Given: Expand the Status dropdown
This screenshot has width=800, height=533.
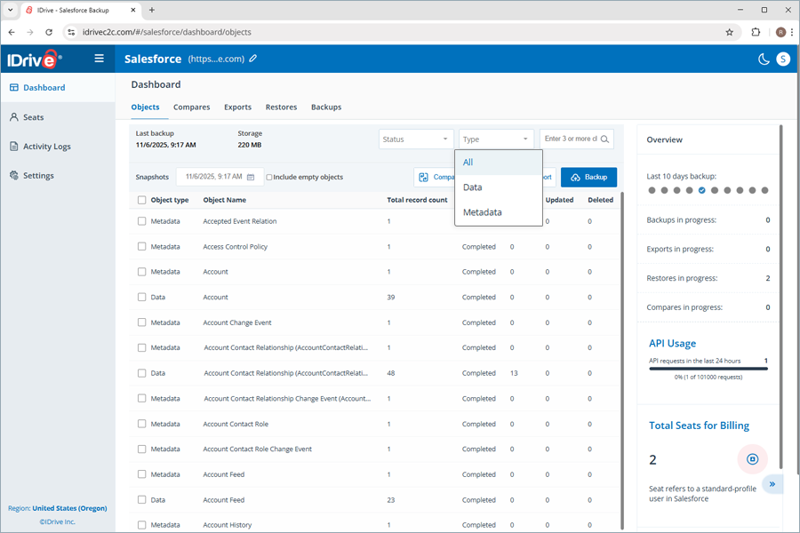Looking at the screenshot, I should 416,139.
